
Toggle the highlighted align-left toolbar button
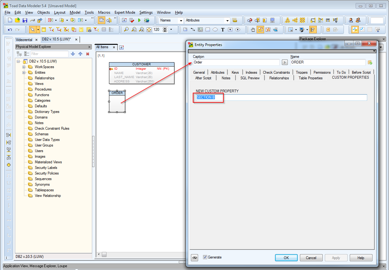(313, 30)
